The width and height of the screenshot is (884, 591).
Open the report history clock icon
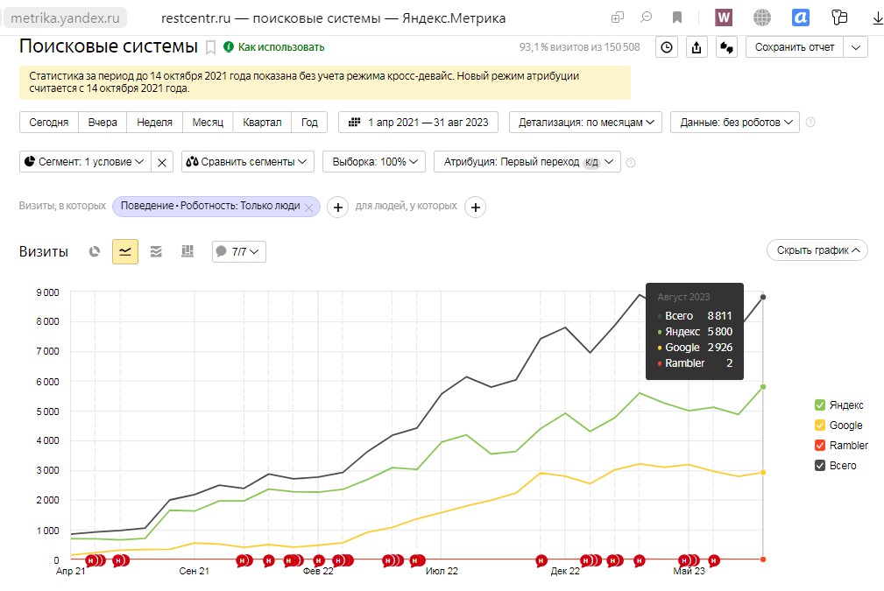point(667,47)
